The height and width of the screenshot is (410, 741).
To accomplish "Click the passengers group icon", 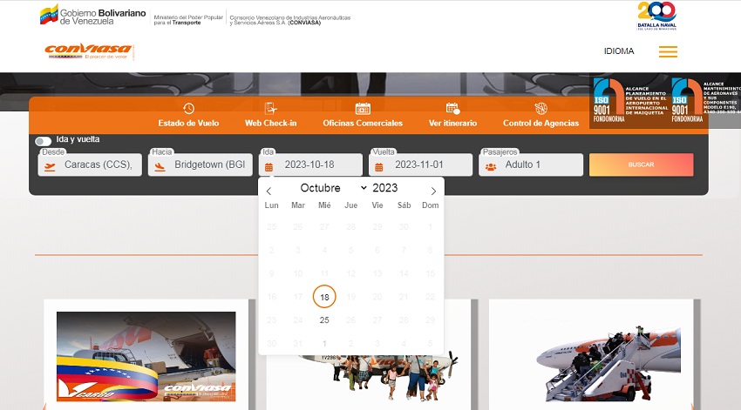I will coord(491,166).
